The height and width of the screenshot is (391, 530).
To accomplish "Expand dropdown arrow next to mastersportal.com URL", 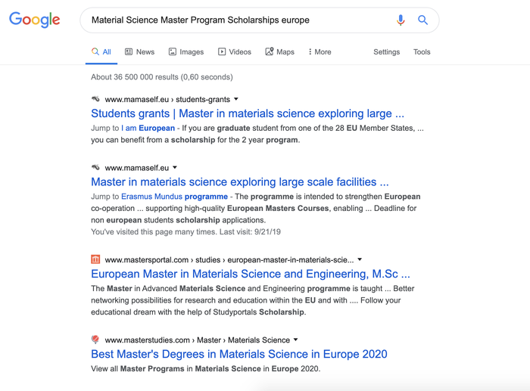I will (360, 259).
